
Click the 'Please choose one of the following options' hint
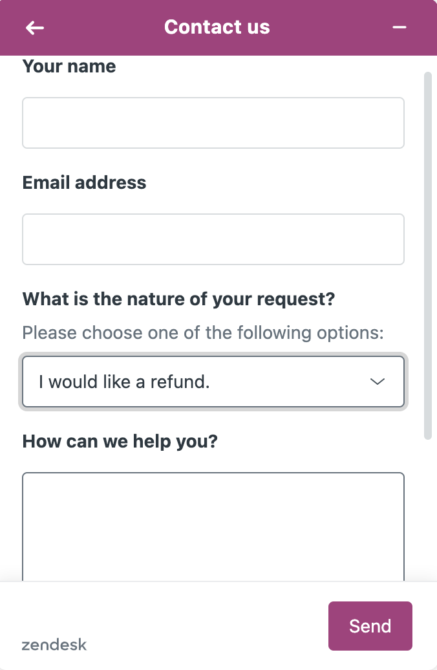point(203,333)
